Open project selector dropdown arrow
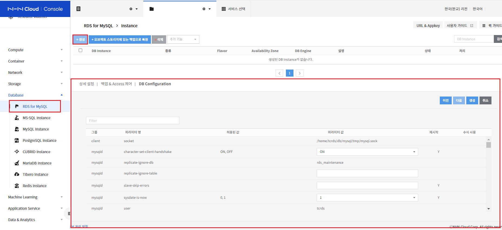The width and height of the screenshot is (502, 230). tap(210, 9)
